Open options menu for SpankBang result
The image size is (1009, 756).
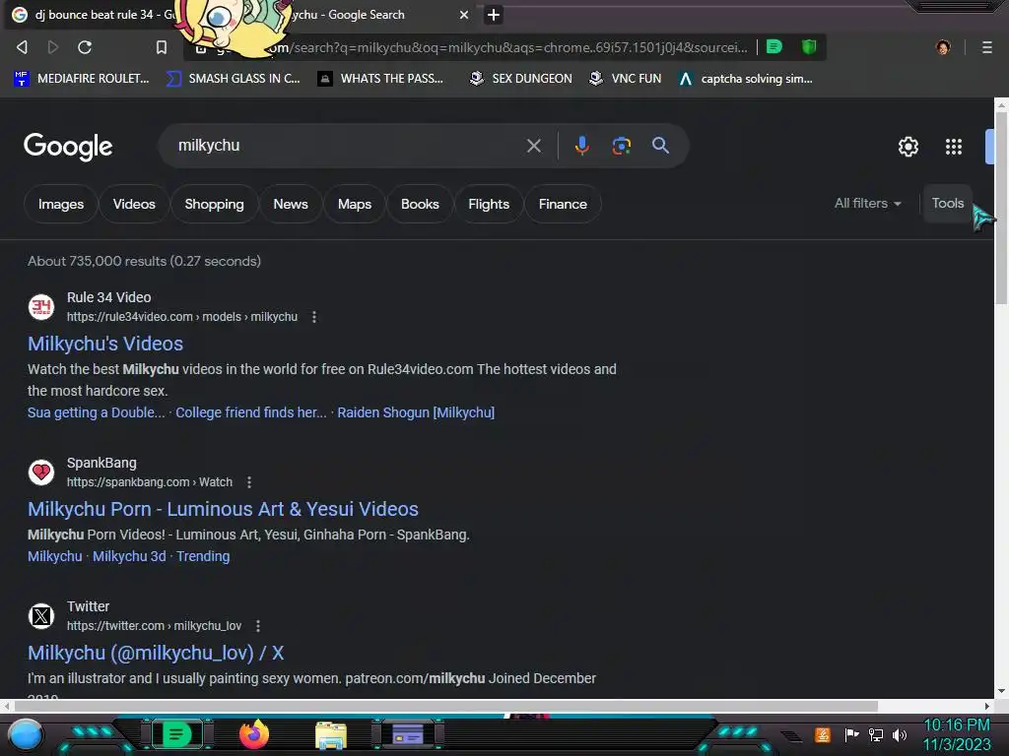[249, 482]
